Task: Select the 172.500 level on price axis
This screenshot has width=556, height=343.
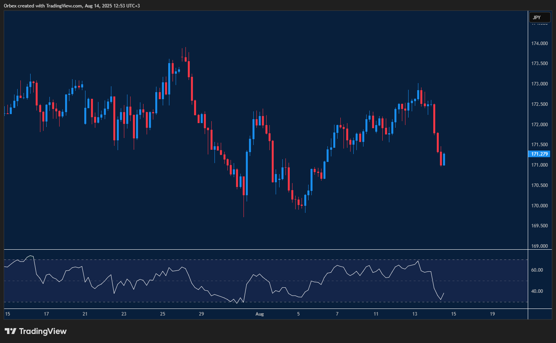Action: (539, 104)
